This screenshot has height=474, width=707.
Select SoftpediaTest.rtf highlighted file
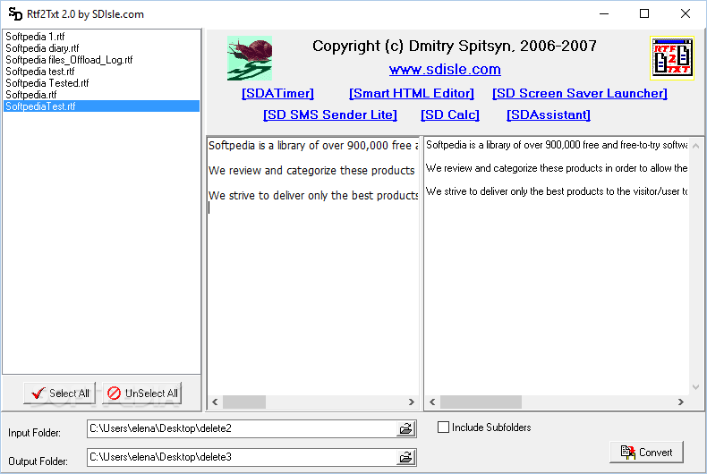[101, 106]
